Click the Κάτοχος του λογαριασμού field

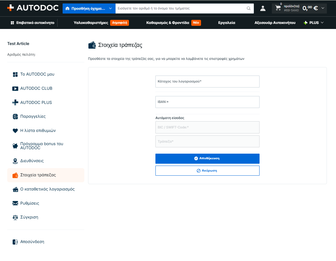tap(207, 82)
